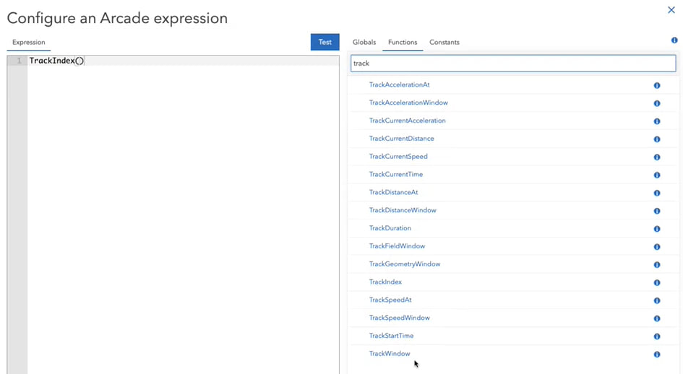Show TrackSpeedWindow info details
This screenshot has height=374, width=683.
point(657,318)
